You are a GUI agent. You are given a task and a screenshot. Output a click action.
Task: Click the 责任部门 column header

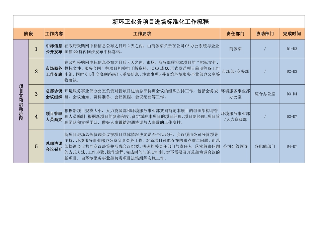tap(235, 34)
